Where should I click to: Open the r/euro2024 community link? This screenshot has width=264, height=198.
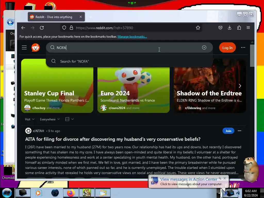coord(117,108)
